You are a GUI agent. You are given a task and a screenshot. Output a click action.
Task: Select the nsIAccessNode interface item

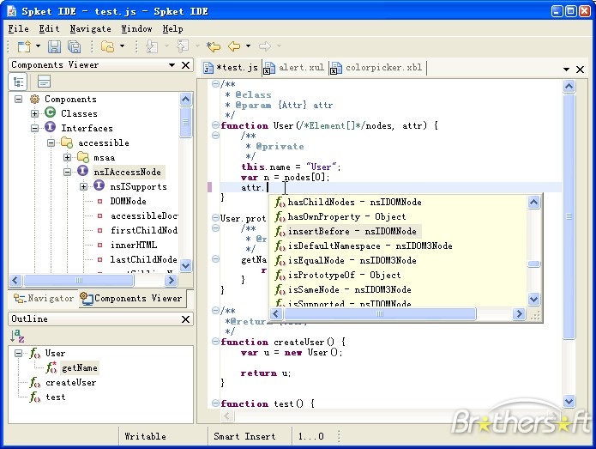click(x=127, y=172)
